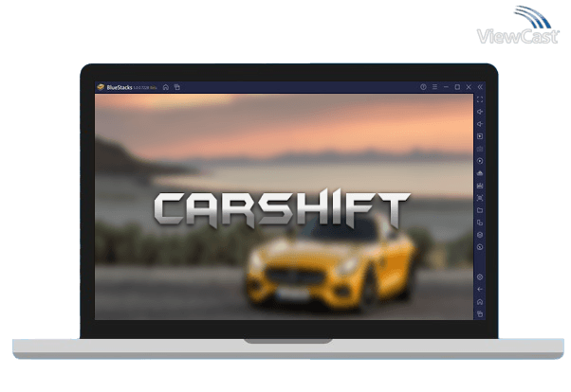Open the hamburger menu in title bar
This screenshot has height=392, width=571.
coord(434,87)
